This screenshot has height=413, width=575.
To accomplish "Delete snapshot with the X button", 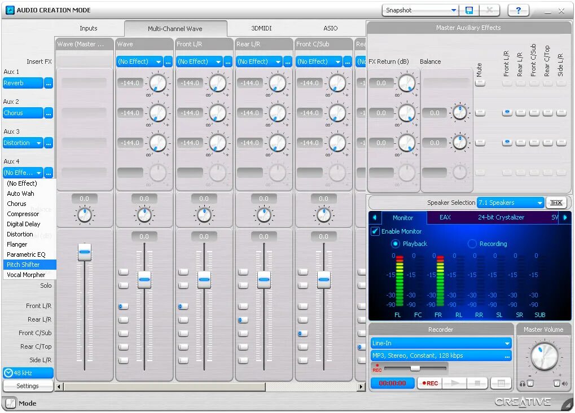I will 489,10.
